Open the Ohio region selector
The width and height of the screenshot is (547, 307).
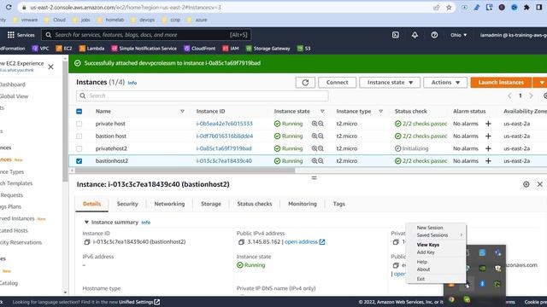(458, 35)
